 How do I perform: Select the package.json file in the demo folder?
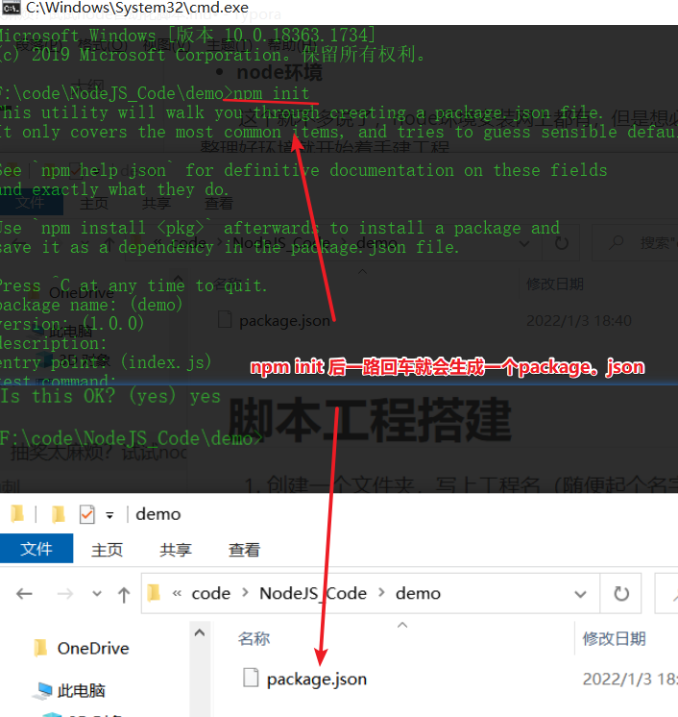(x=305, y=680)
